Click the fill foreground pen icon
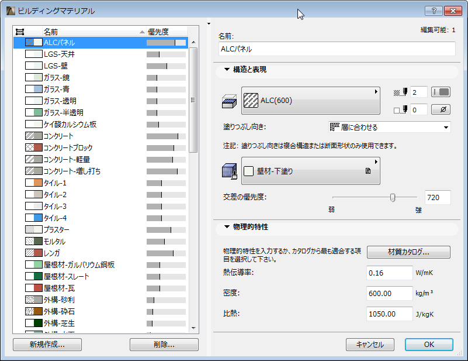This screenshot has width=468, height=361. point(400,92)
